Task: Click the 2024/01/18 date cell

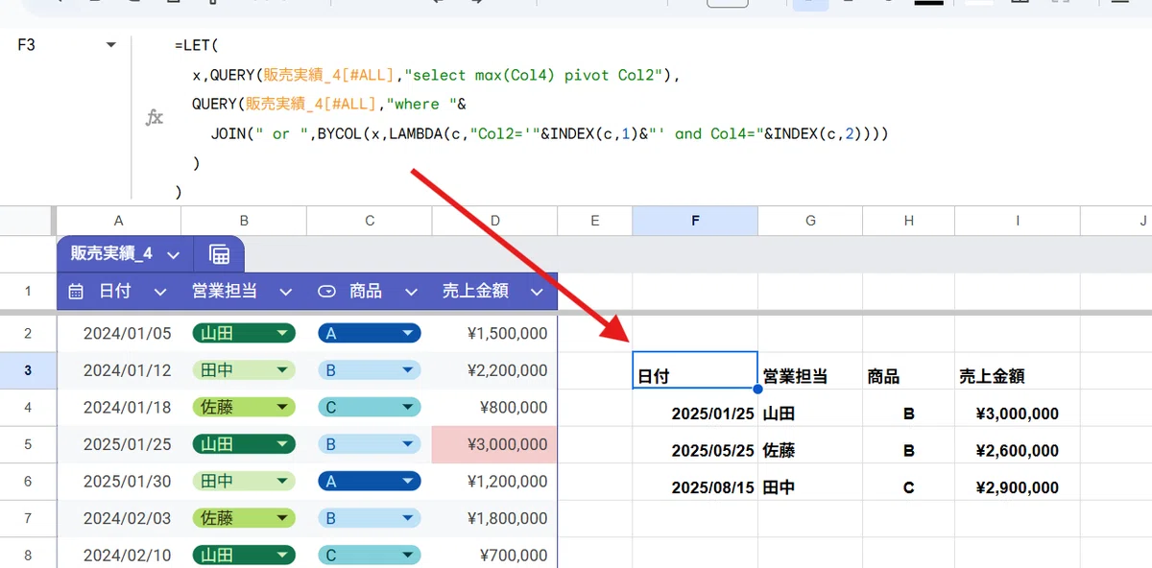Action: pos(119,408)
